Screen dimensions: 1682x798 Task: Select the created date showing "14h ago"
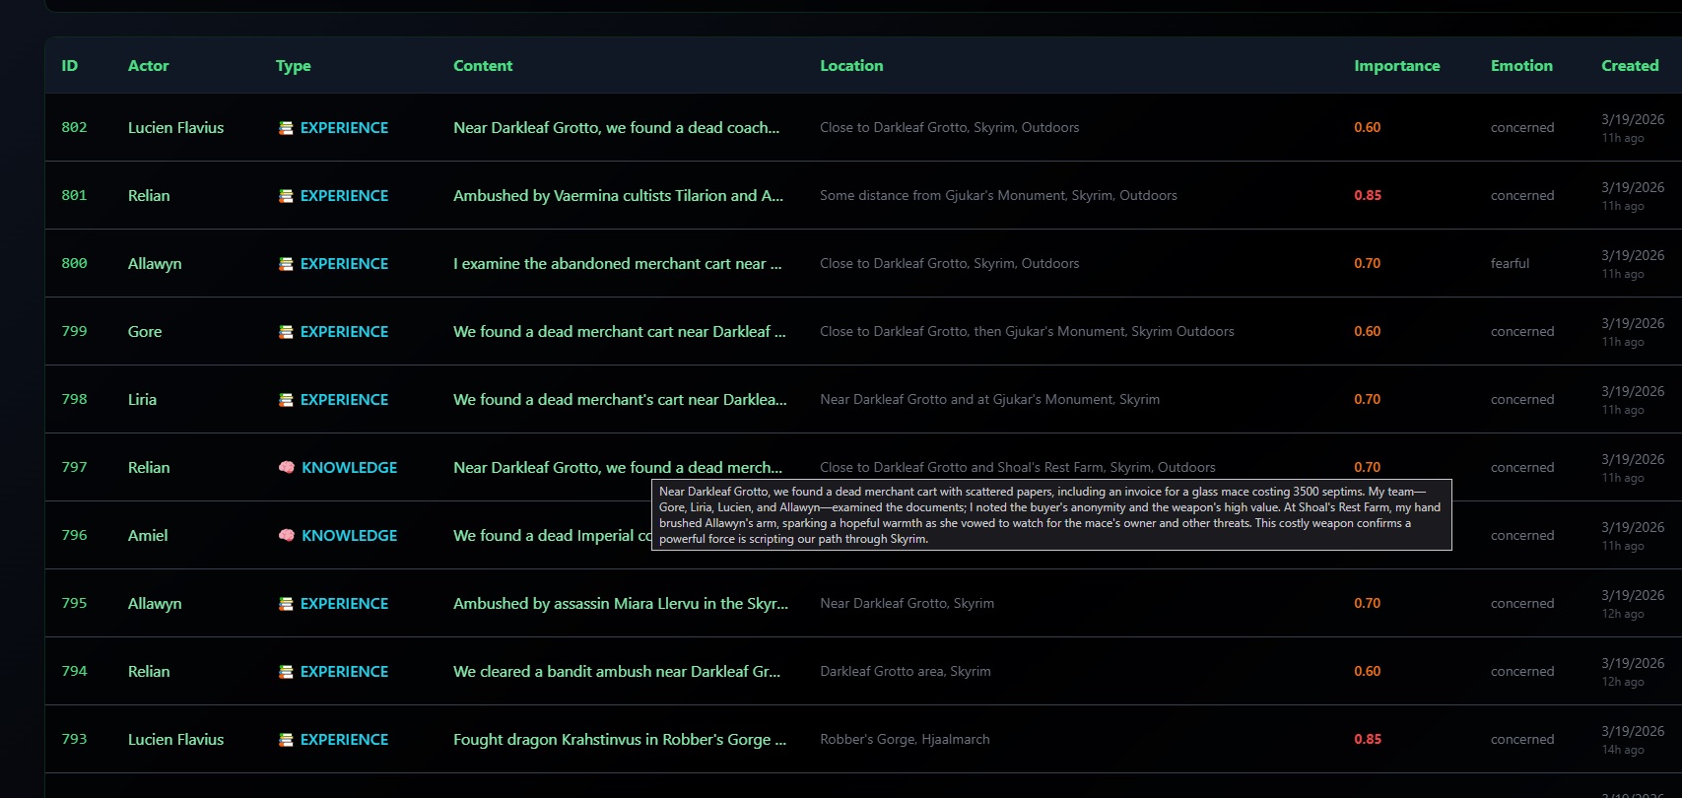point(1623,750)
